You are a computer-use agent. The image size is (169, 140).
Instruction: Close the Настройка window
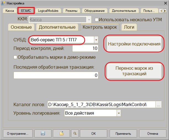165,3
